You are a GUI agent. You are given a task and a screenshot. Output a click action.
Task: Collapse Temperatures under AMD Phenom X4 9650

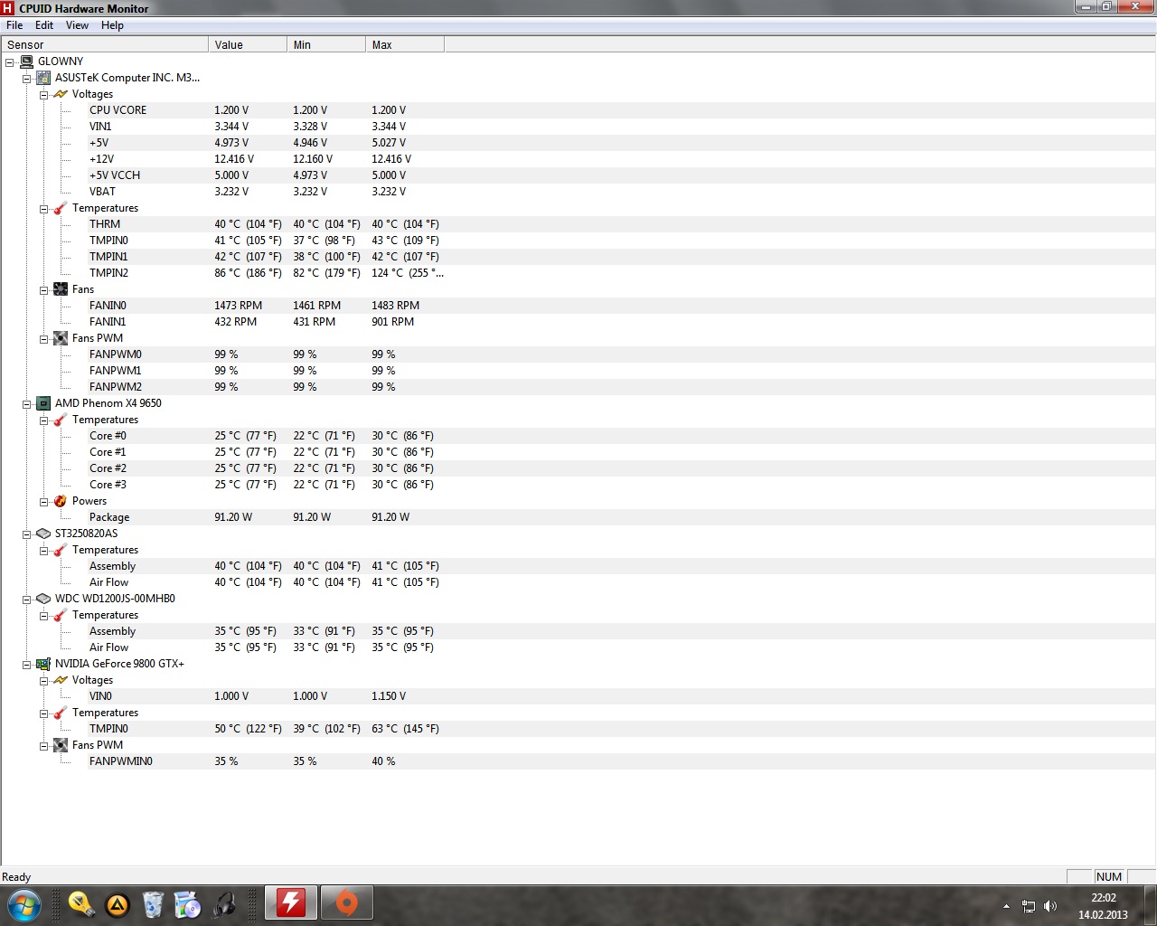(43, 420)
